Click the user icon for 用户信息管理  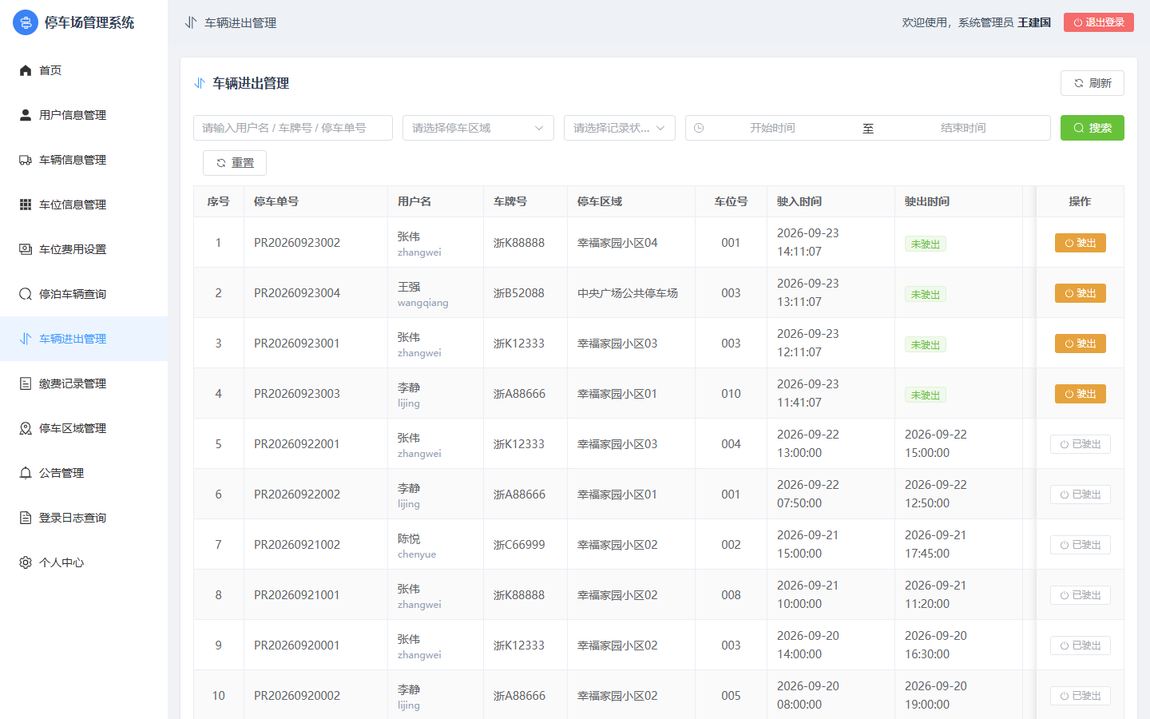(x=26, y=115)
